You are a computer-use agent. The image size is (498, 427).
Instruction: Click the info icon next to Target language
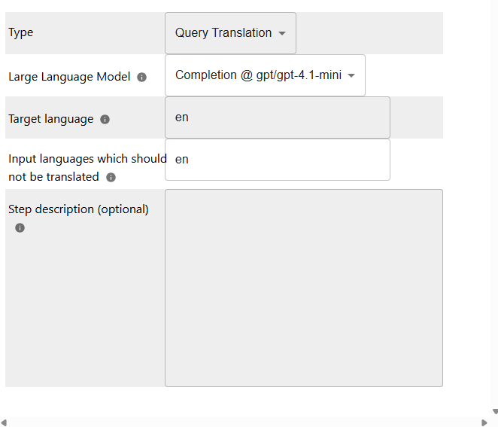(x=105, y=120)
